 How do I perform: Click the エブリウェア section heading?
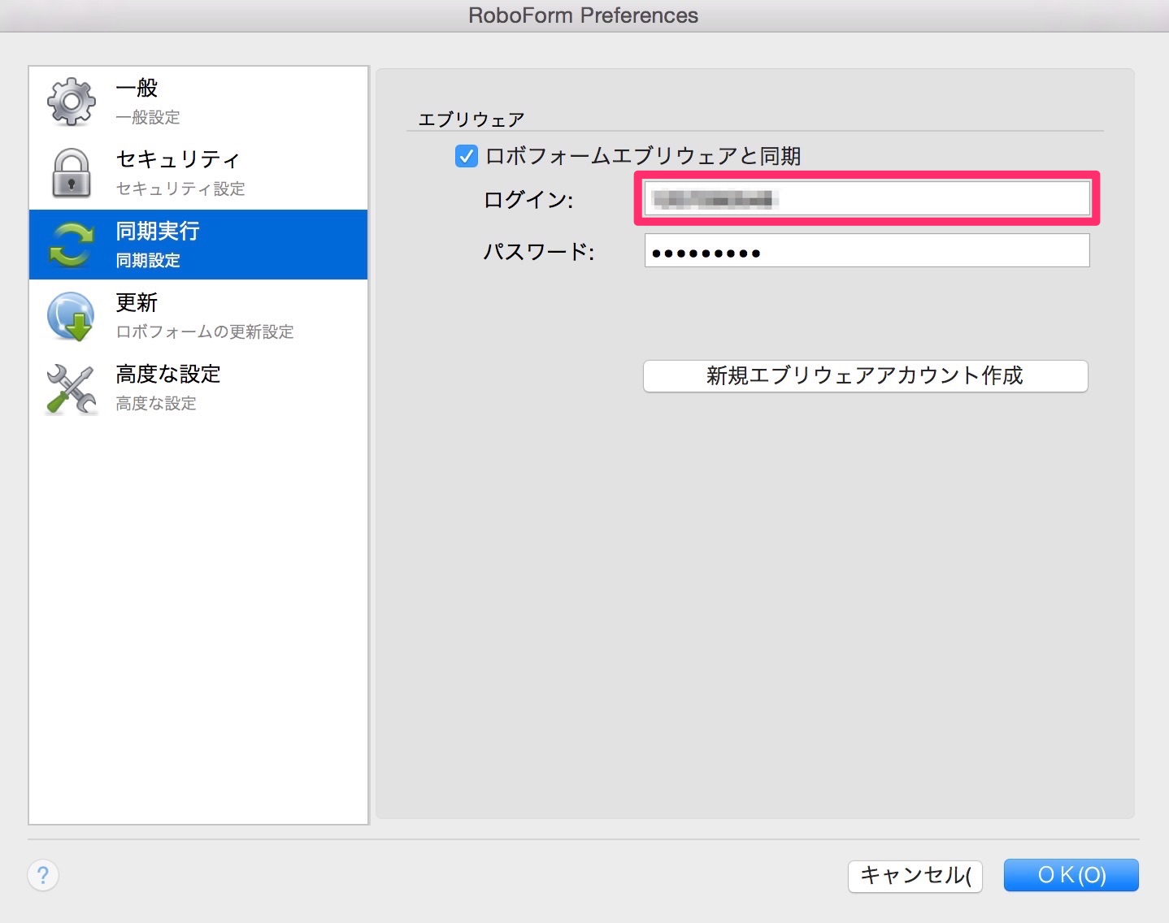472,119
